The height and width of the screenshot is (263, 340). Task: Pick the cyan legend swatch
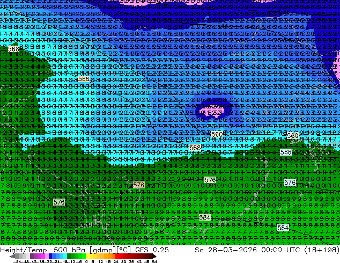[x=65, y=256]
